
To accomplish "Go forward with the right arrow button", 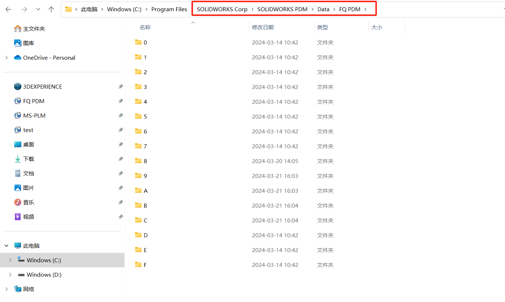I will pos(24,9).
